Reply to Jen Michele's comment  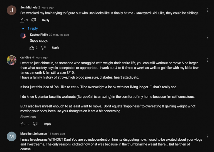click(46, 20)
